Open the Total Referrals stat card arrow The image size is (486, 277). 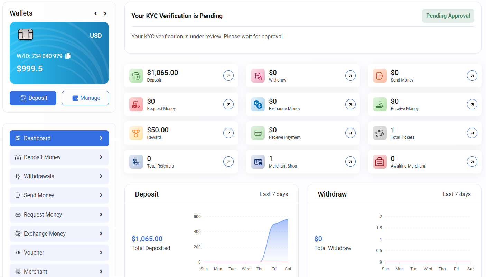point(228,162)
